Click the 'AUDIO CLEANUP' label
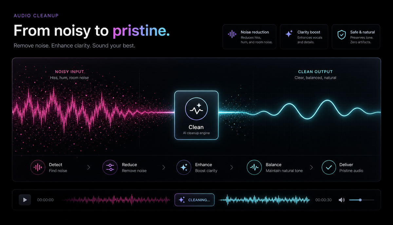The image size is (393, 225). coord(36,15)
